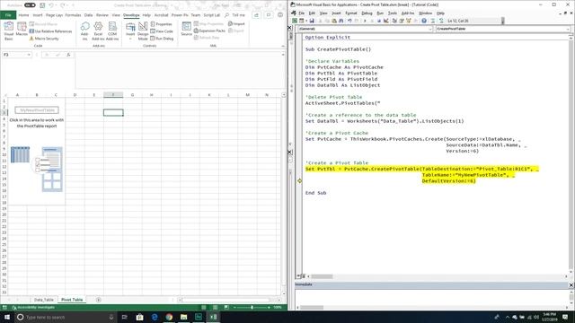Viewport: 575px width, 323px height.
Task: Open the Data ribbon tab
Action: (88, 15)
